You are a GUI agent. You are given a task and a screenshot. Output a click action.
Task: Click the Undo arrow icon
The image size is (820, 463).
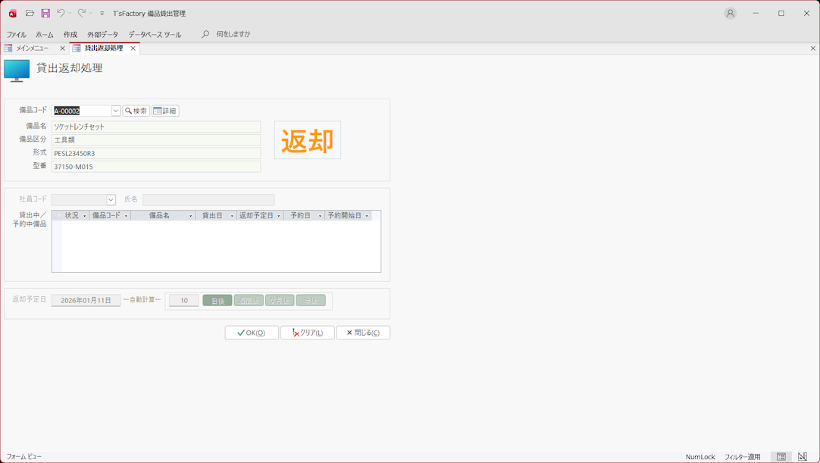(61, 13)
